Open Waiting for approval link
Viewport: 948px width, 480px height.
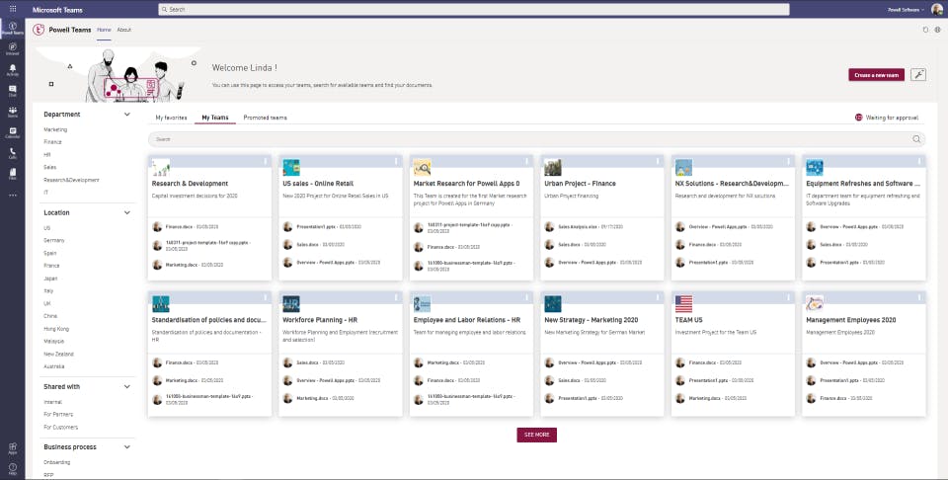892,118
